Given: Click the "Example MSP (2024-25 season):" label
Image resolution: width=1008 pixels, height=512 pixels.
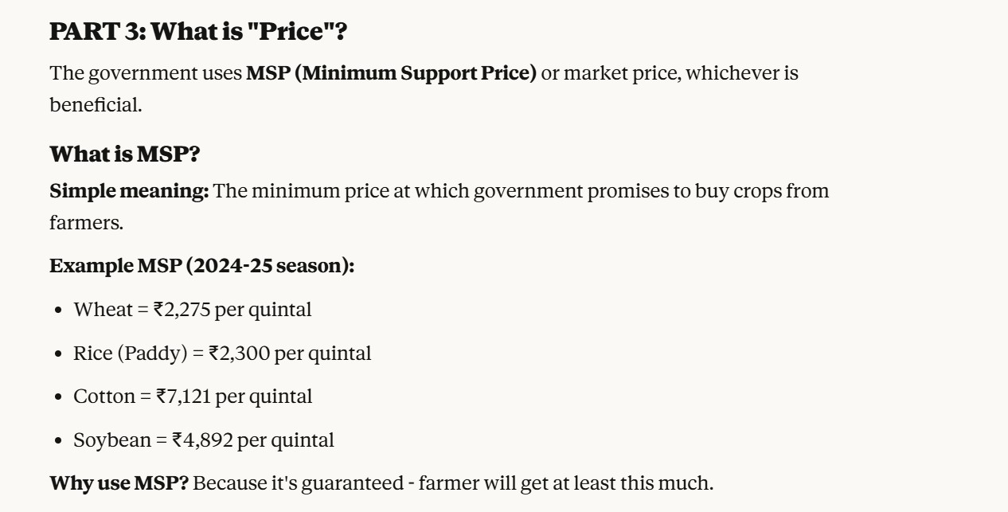Looking at the screenshot, I should pyautogui.click(x=201, y=266).
